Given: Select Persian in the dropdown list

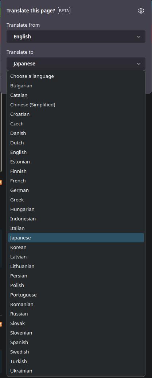Looking at the screenshot, I should point(76,276).
